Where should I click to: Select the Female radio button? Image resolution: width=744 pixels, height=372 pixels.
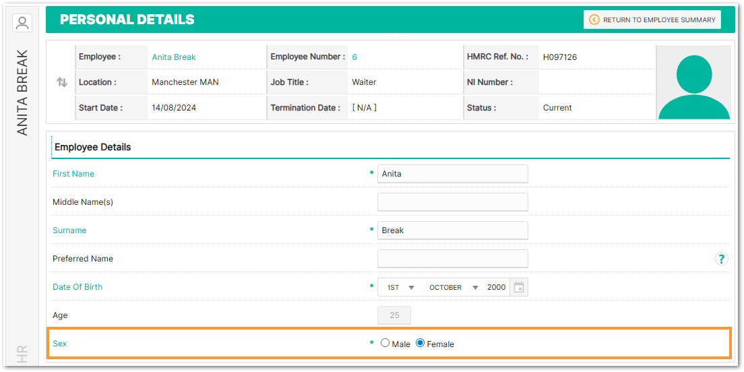[x=421, y=343]
